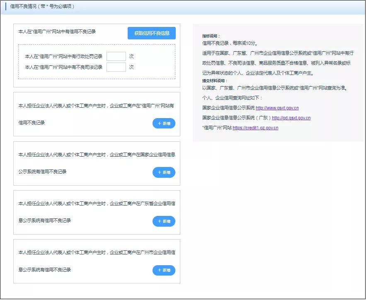Click the section header bar icon before 信用不良情况

pyautogui.click(x=6, y=7)
